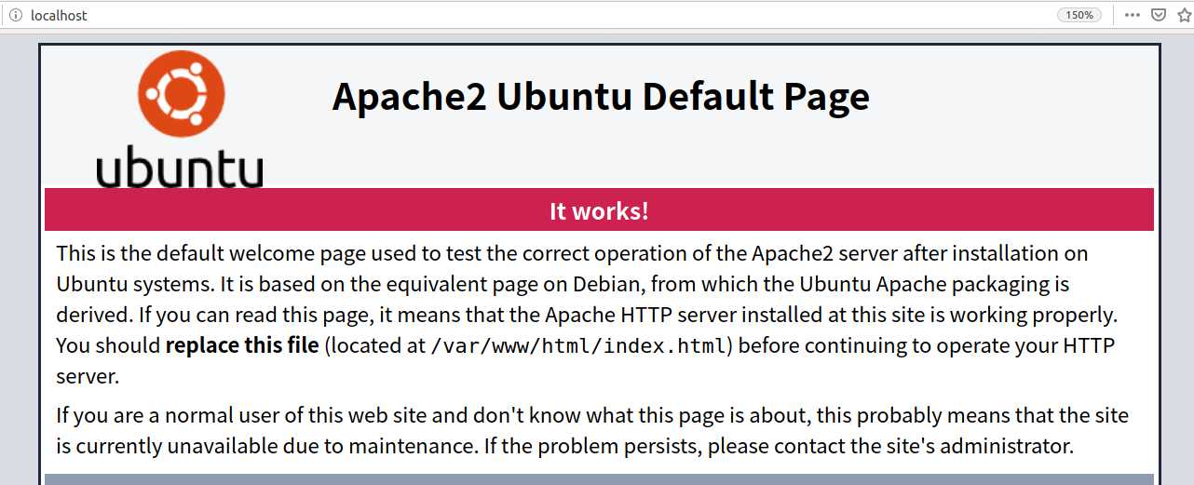Reset the 150% zoom level indicator
Screen dimensions: 1194x485
pyautogui.click(x=1079, y=15)
